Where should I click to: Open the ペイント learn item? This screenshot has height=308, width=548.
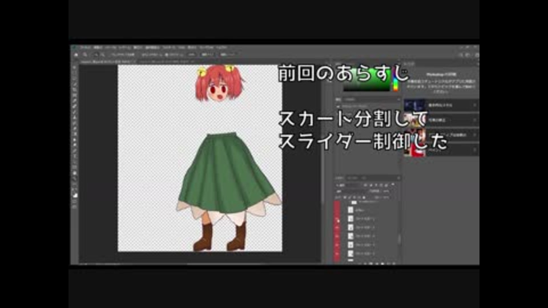tap(441, 150)
